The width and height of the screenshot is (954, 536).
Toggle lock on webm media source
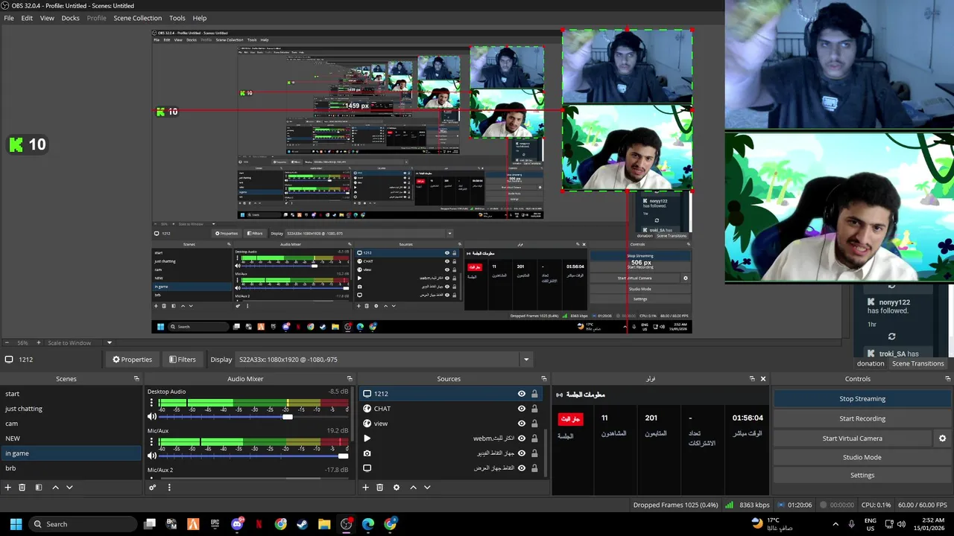pos(534,438)
